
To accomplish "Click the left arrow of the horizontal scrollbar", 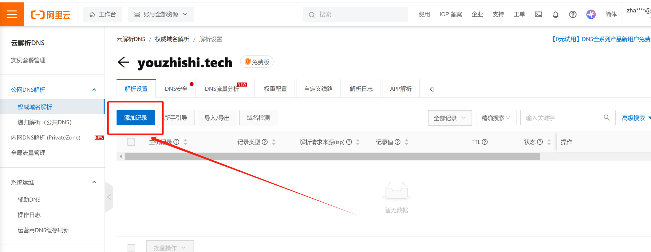I will (121, 156).
